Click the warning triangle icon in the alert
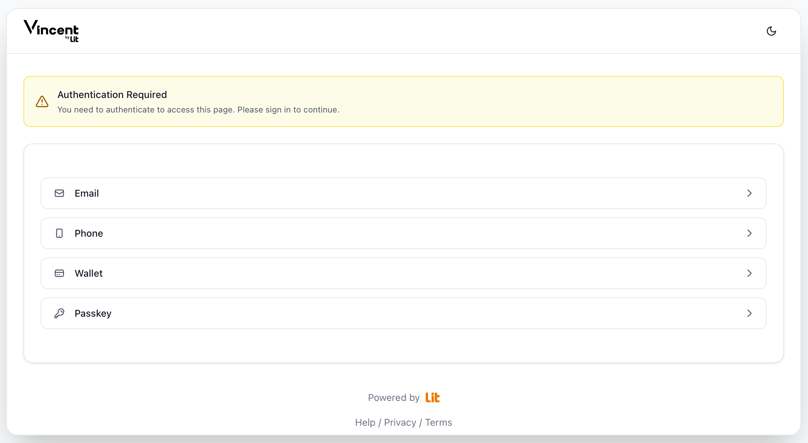 42,101
